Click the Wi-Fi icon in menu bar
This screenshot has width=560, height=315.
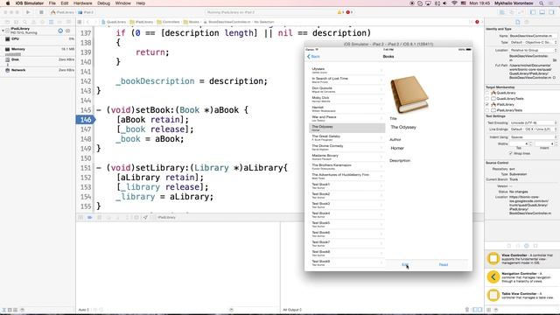(454, 3)
